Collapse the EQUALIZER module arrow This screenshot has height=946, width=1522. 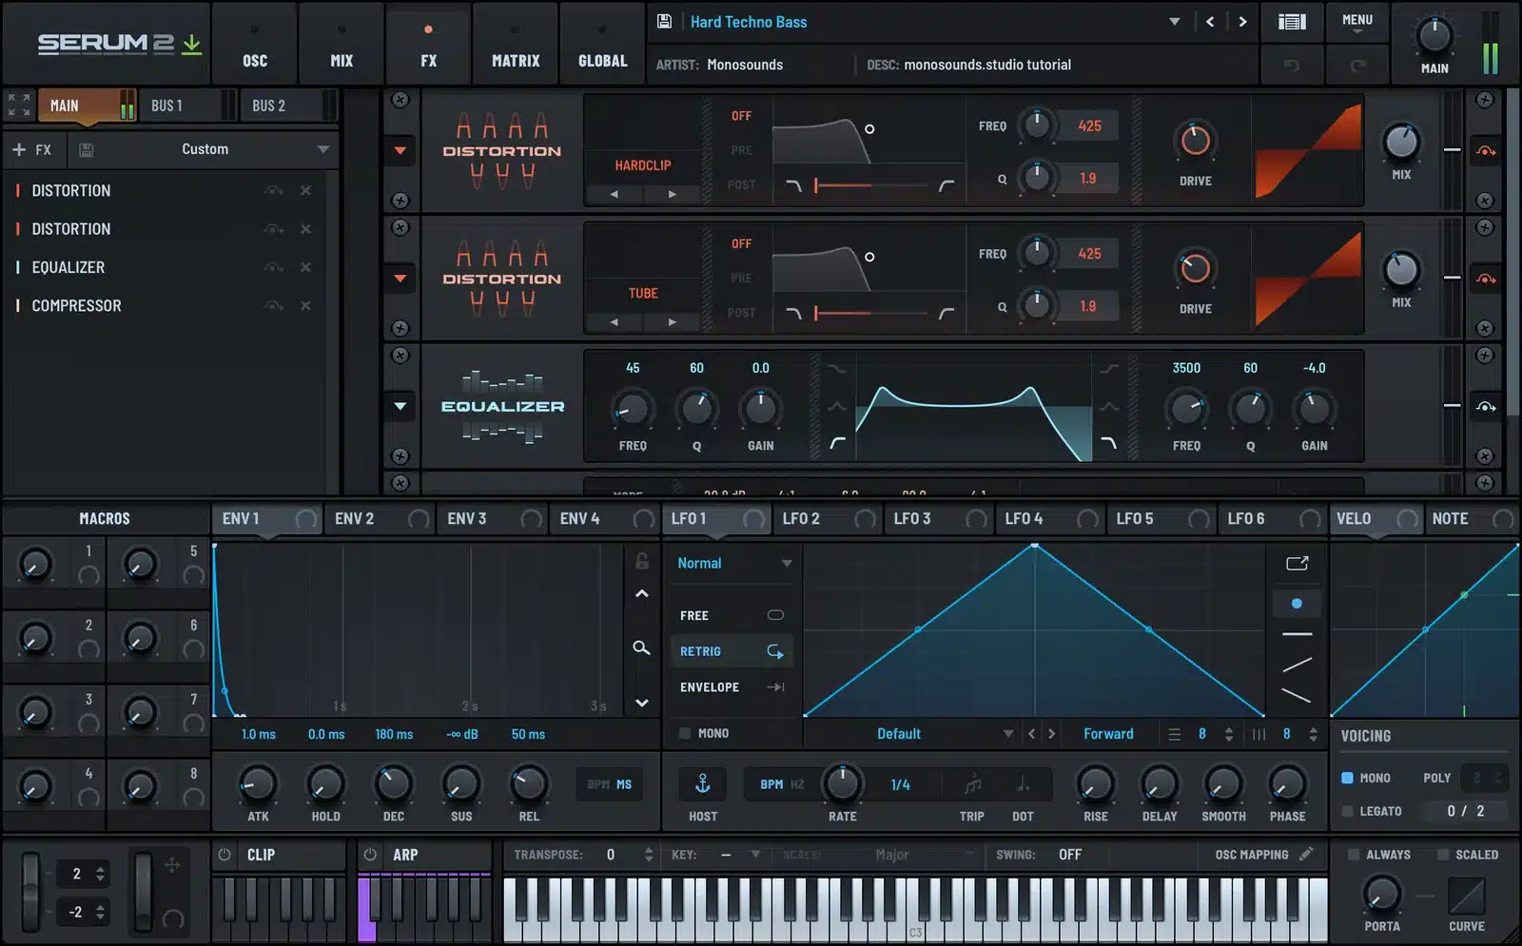(x=400, y=406)
